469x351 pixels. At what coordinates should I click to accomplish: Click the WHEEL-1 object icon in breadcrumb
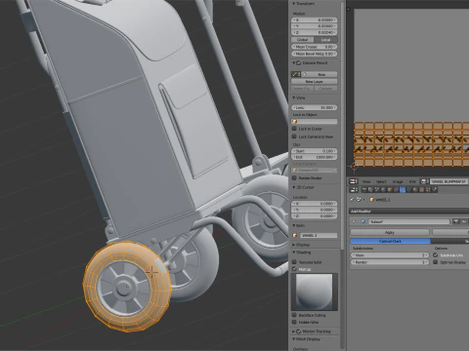coord(371,200)
